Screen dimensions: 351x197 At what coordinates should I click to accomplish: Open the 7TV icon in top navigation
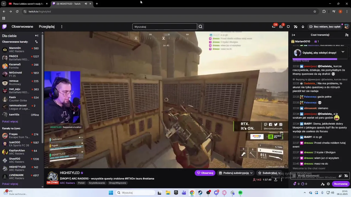pos(296,27)
